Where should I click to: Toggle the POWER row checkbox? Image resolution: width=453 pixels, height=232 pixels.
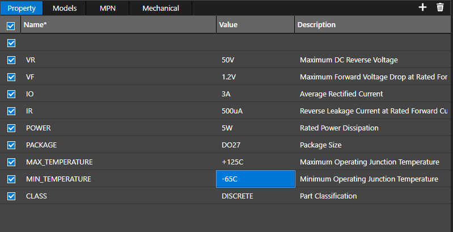(x=11, y=128)
